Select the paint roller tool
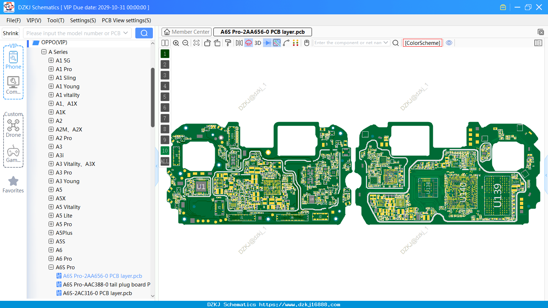Viewport: 548px width, 308px height. (228, 43)
